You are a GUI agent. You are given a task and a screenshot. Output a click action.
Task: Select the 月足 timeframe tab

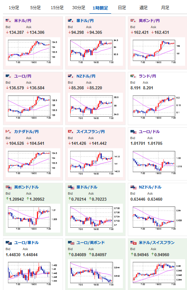tap(165, 8)
